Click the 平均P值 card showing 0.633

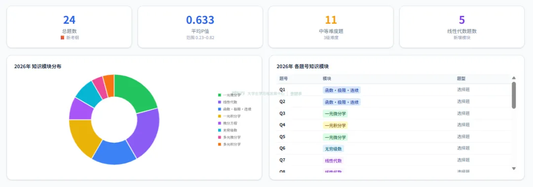click(x=200, y=27)
